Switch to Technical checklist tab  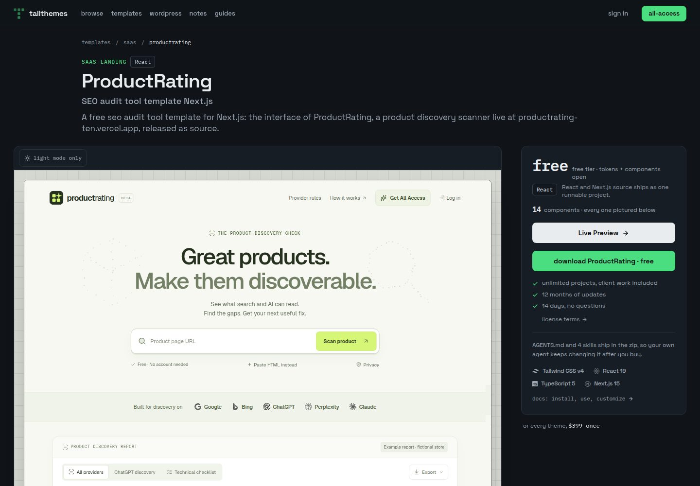tap(191, 472)
